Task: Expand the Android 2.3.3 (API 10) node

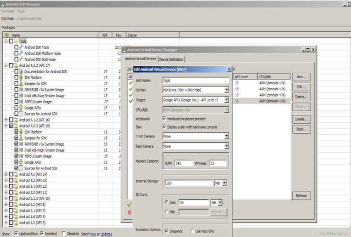Action: 6,198
